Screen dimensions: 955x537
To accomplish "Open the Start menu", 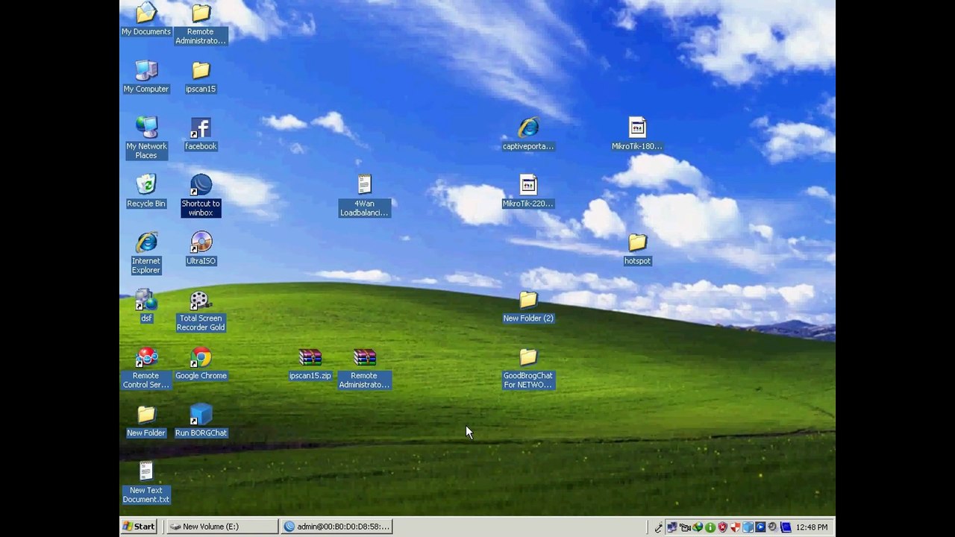I will [139, 527].
